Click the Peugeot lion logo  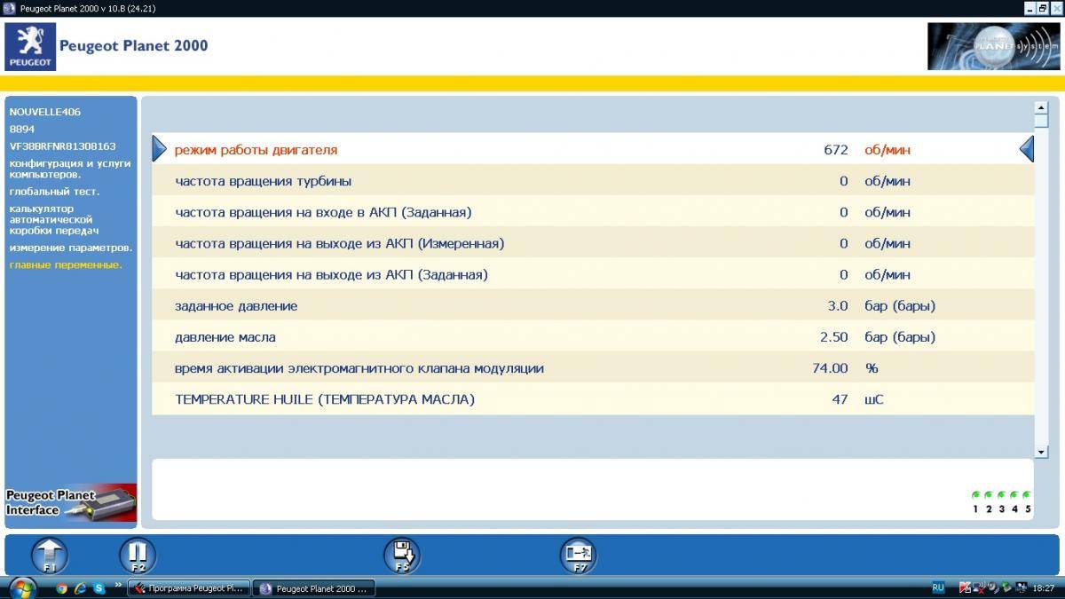click(x=30, y=46)
